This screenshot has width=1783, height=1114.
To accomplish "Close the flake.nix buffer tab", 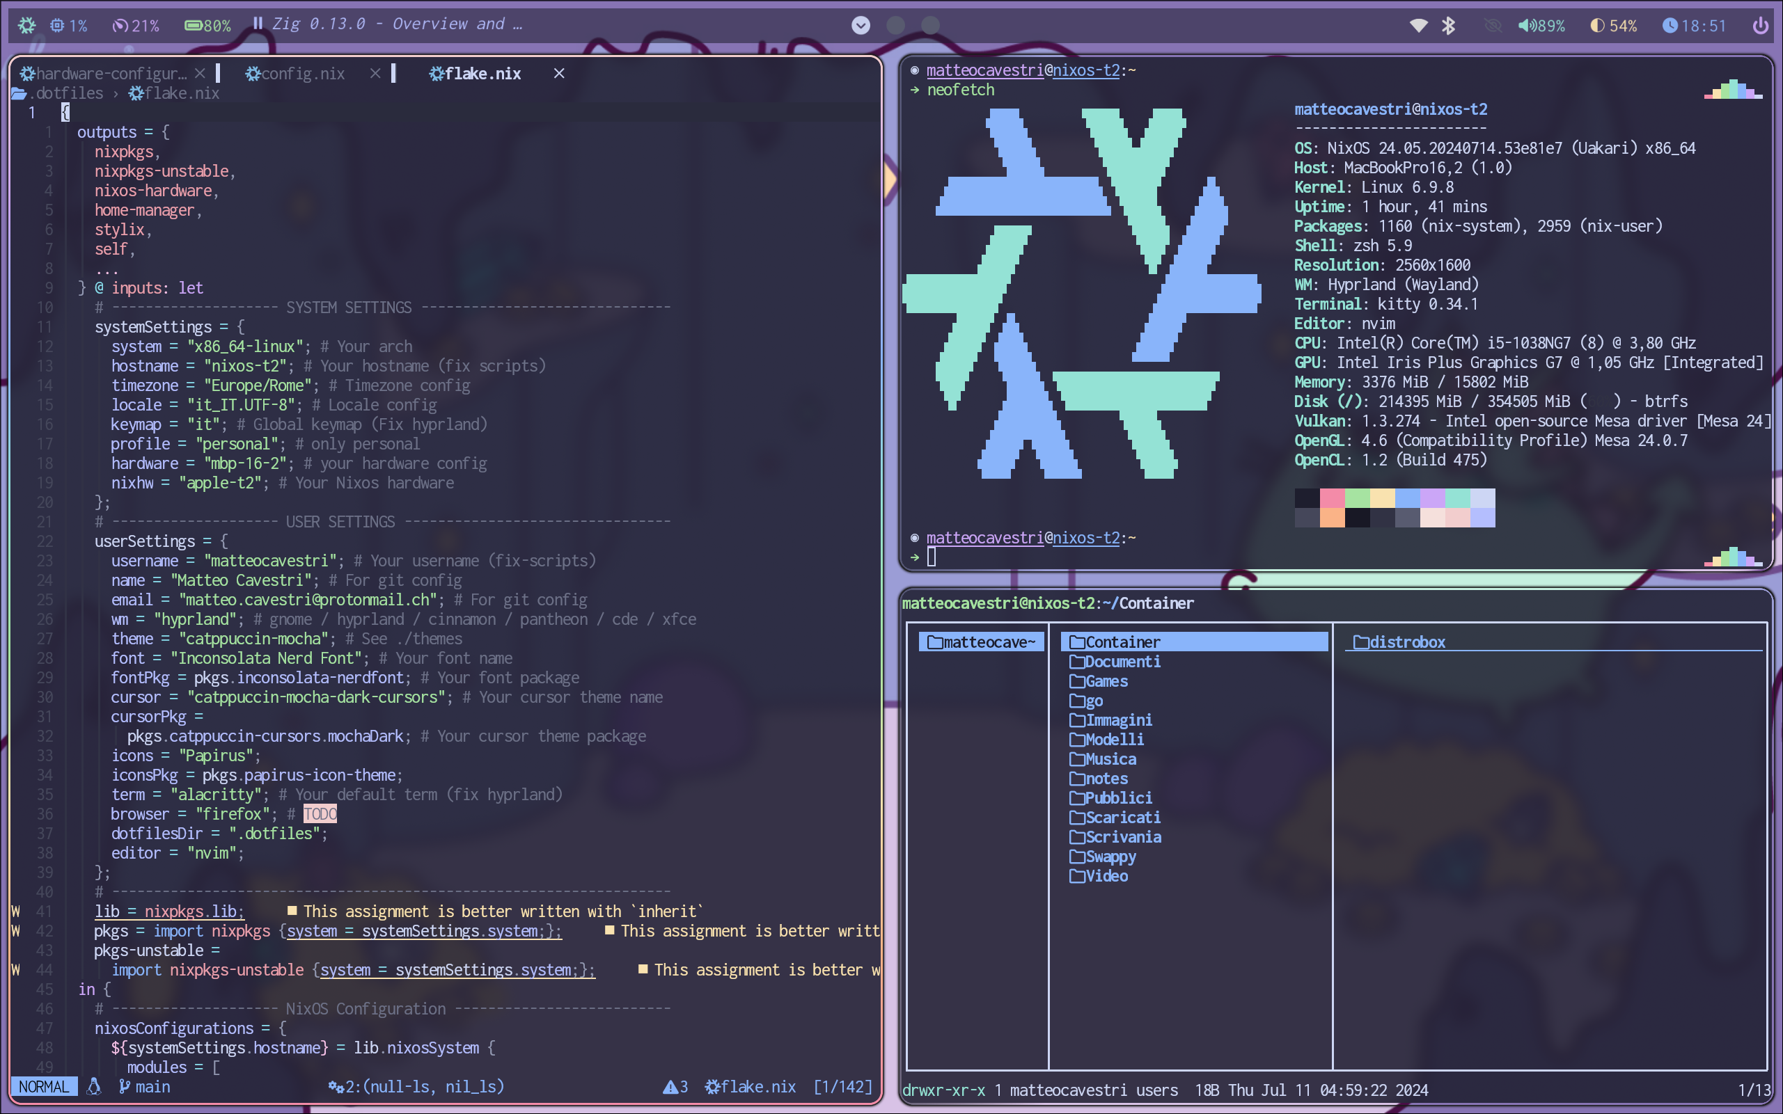I will tap(558, 74).
